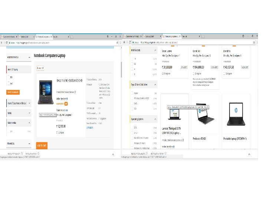Collapse the Operating System filter
The height and width of the screenshot is (200, 267).
[155, 119]
